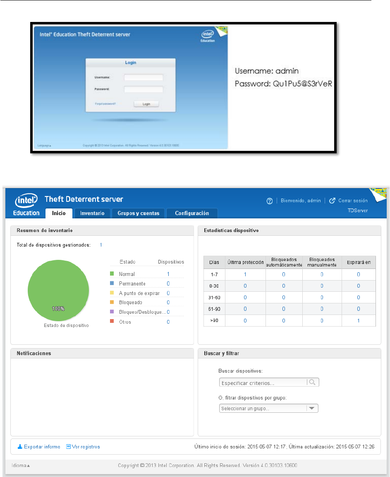Click the Intel Education logo in the dashboard header
This screenshot has height=477, width=390.
(26, 204)
